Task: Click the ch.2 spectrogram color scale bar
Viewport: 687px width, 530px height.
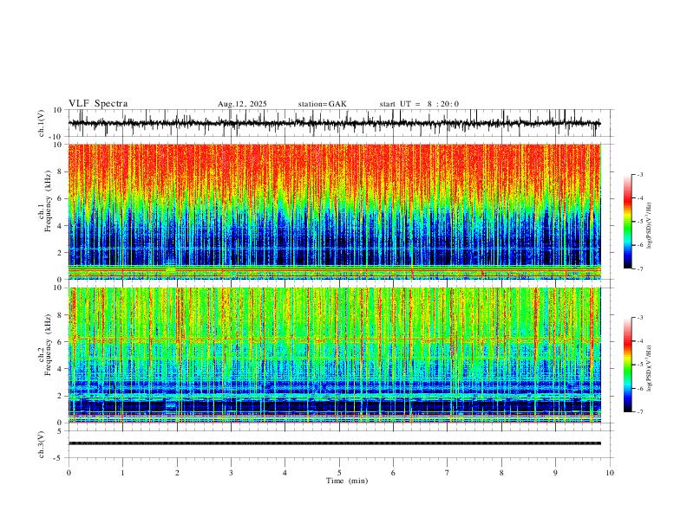Action: pos(628,365)
